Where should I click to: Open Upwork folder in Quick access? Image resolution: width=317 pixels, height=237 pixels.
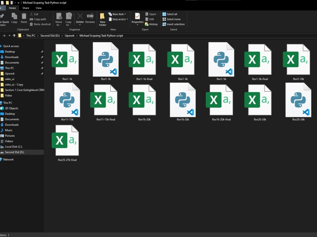10,74
